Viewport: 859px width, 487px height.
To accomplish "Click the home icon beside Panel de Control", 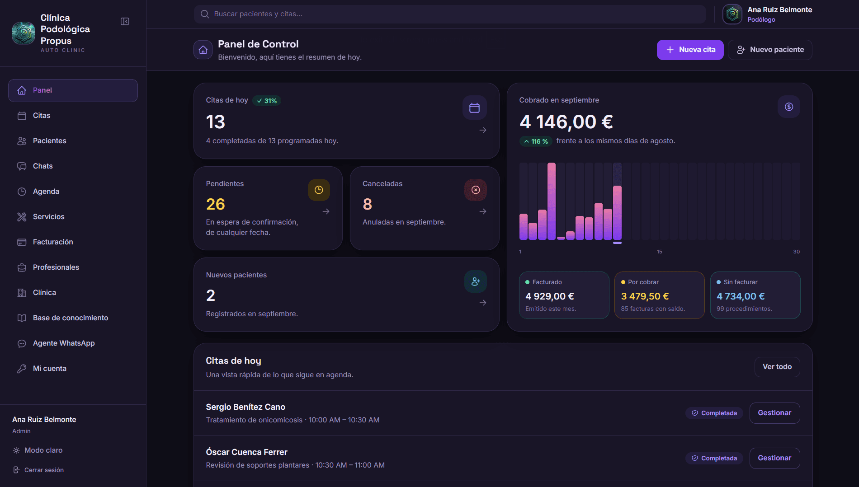I will click(x=203, y=50).
